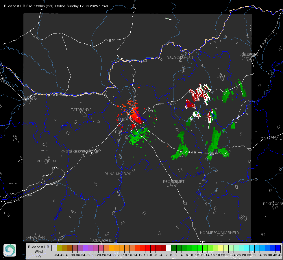Click the HÓDMEZŐVÁSÁRHELY city label
The height and width of the screenshot is (260, 283).
point(219,233)
